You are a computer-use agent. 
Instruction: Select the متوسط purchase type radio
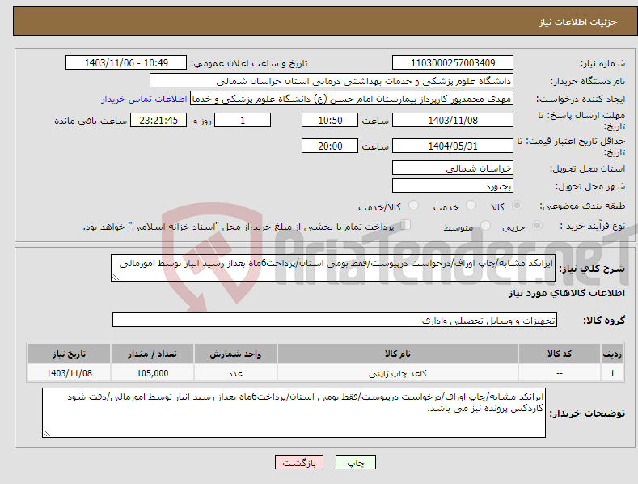pos(485,226)
